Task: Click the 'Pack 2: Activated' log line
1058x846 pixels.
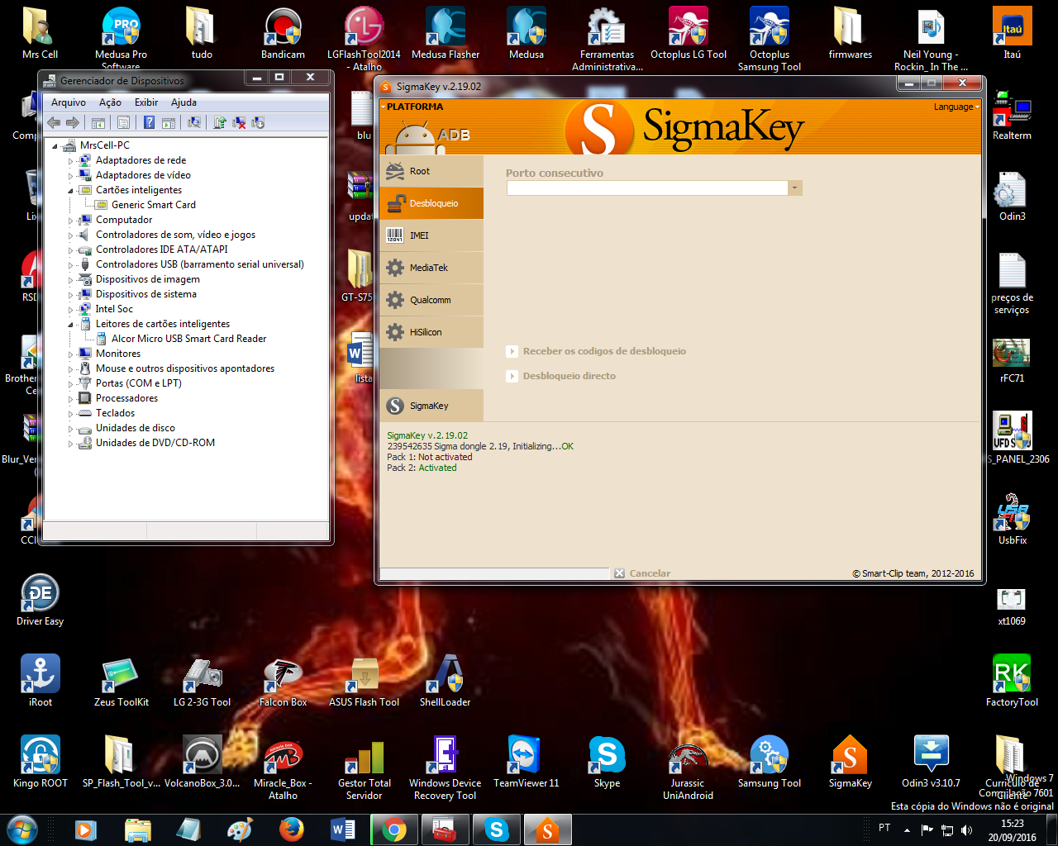Action: (x=422, y=468)
